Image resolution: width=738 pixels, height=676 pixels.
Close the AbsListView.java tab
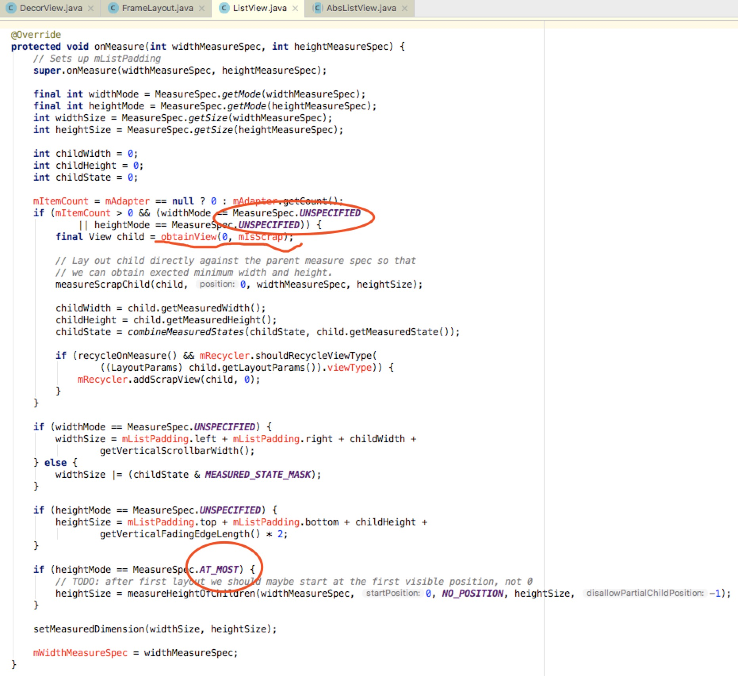[x=405, y=8]
